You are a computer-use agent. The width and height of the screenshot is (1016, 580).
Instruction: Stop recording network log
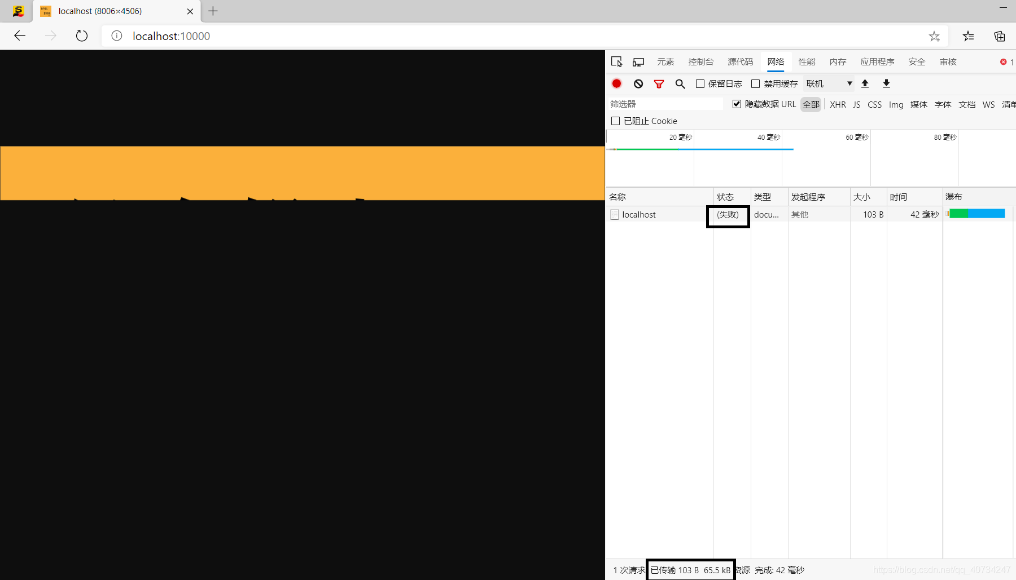pyautogui.click(x=616, y=83)
